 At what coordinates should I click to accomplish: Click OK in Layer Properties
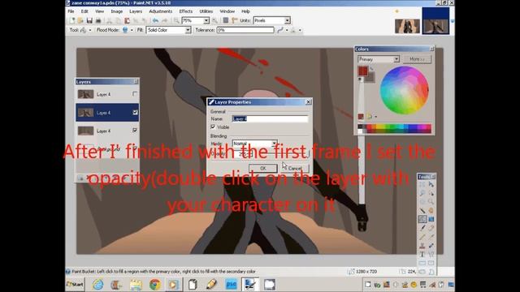(x=263, y=168)
